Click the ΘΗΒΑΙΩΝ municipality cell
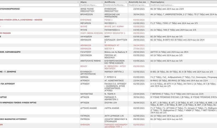Image resolution: width=217 pixels, height=128 pixels. click(85, 124)
